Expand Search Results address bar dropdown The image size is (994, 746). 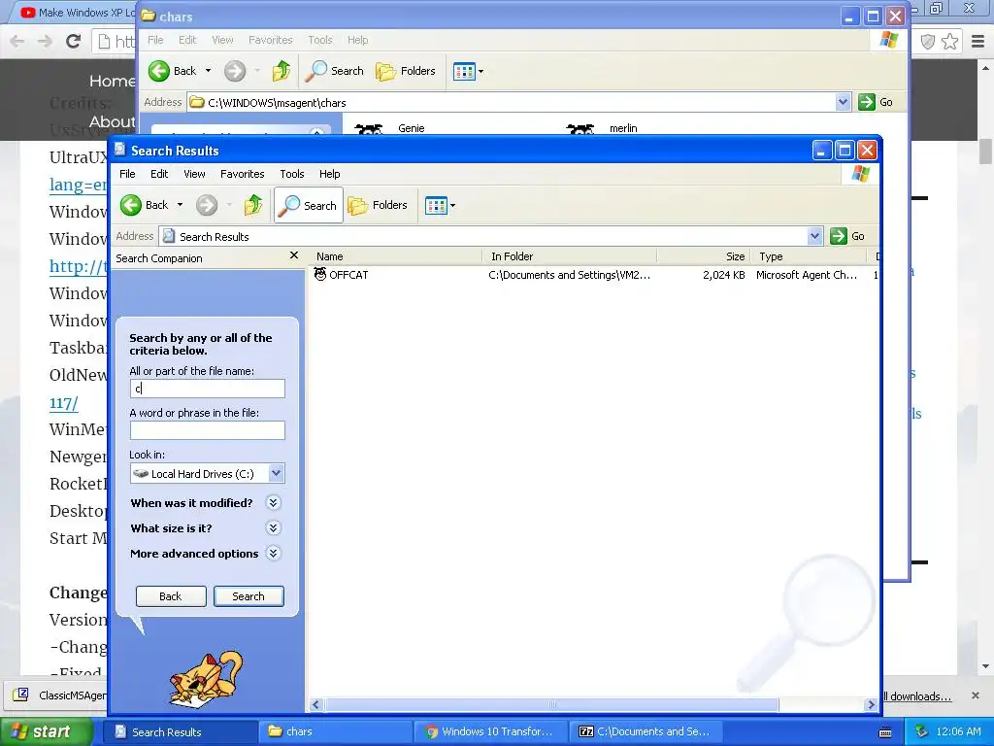tap(815, 236)
